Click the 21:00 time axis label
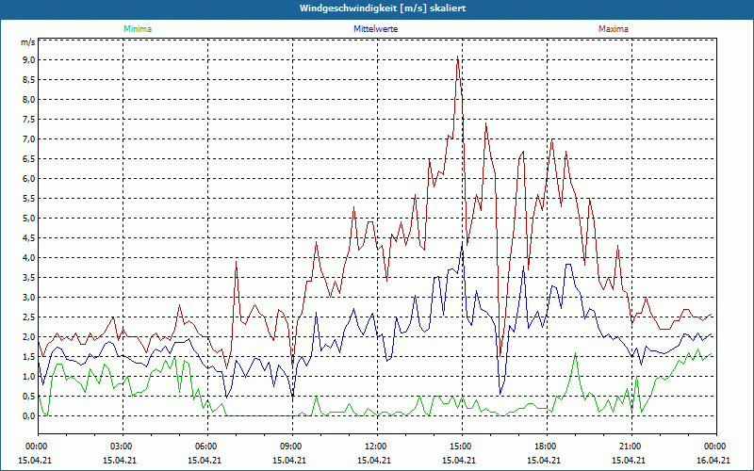 click(x=630, y=446)
